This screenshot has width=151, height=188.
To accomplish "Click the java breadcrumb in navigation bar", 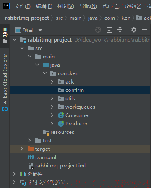I will (93, 18).
